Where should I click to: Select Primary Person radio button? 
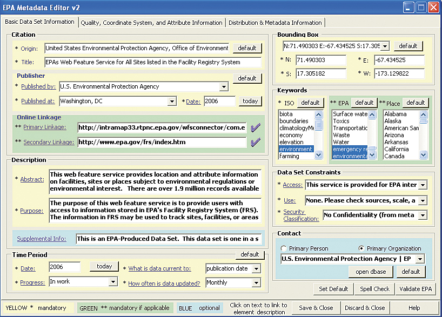(x=284, y=248)
